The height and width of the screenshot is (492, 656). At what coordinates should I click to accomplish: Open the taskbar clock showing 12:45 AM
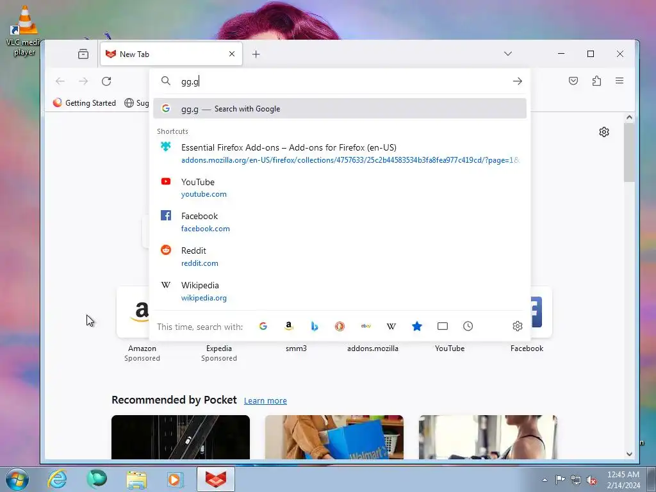(x=623, y=480)
